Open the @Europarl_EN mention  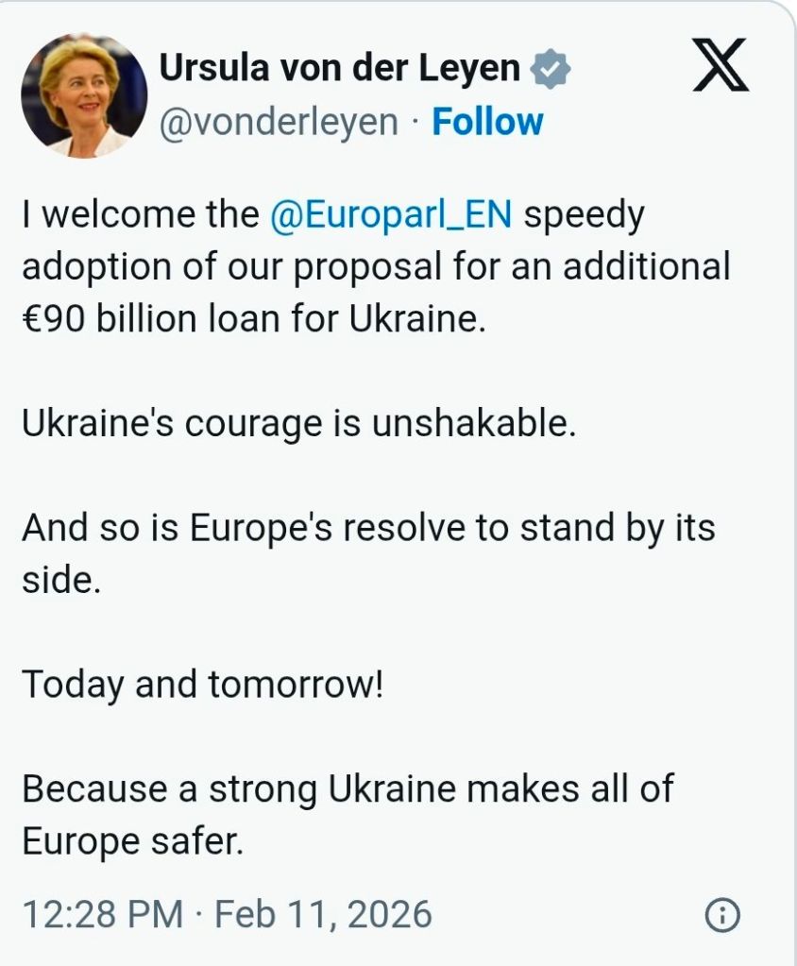pos(391,215)
